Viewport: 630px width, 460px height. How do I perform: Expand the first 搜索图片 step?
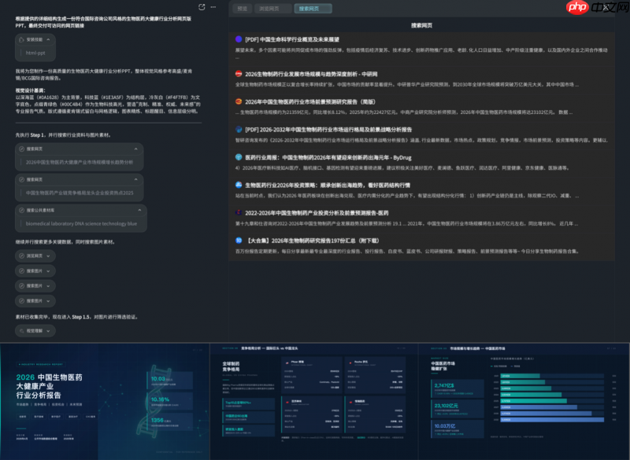[x=35, y=271]
